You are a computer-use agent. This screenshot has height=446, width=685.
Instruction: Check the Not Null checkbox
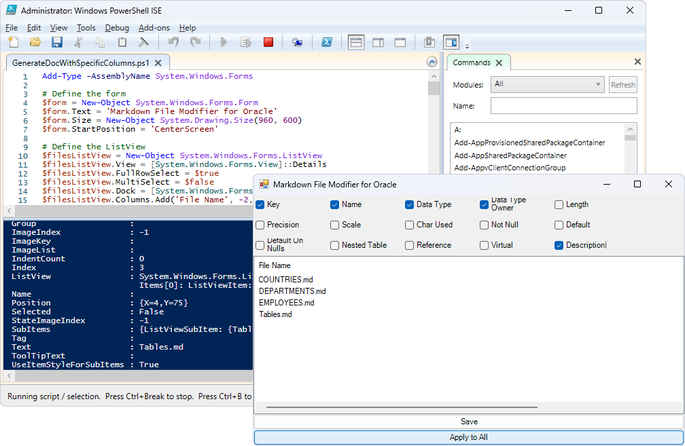coord(484,225)
